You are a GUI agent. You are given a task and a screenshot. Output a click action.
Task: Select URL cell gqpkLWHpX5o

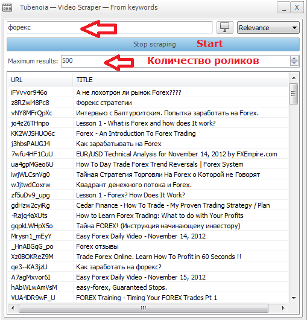[32, 226]
